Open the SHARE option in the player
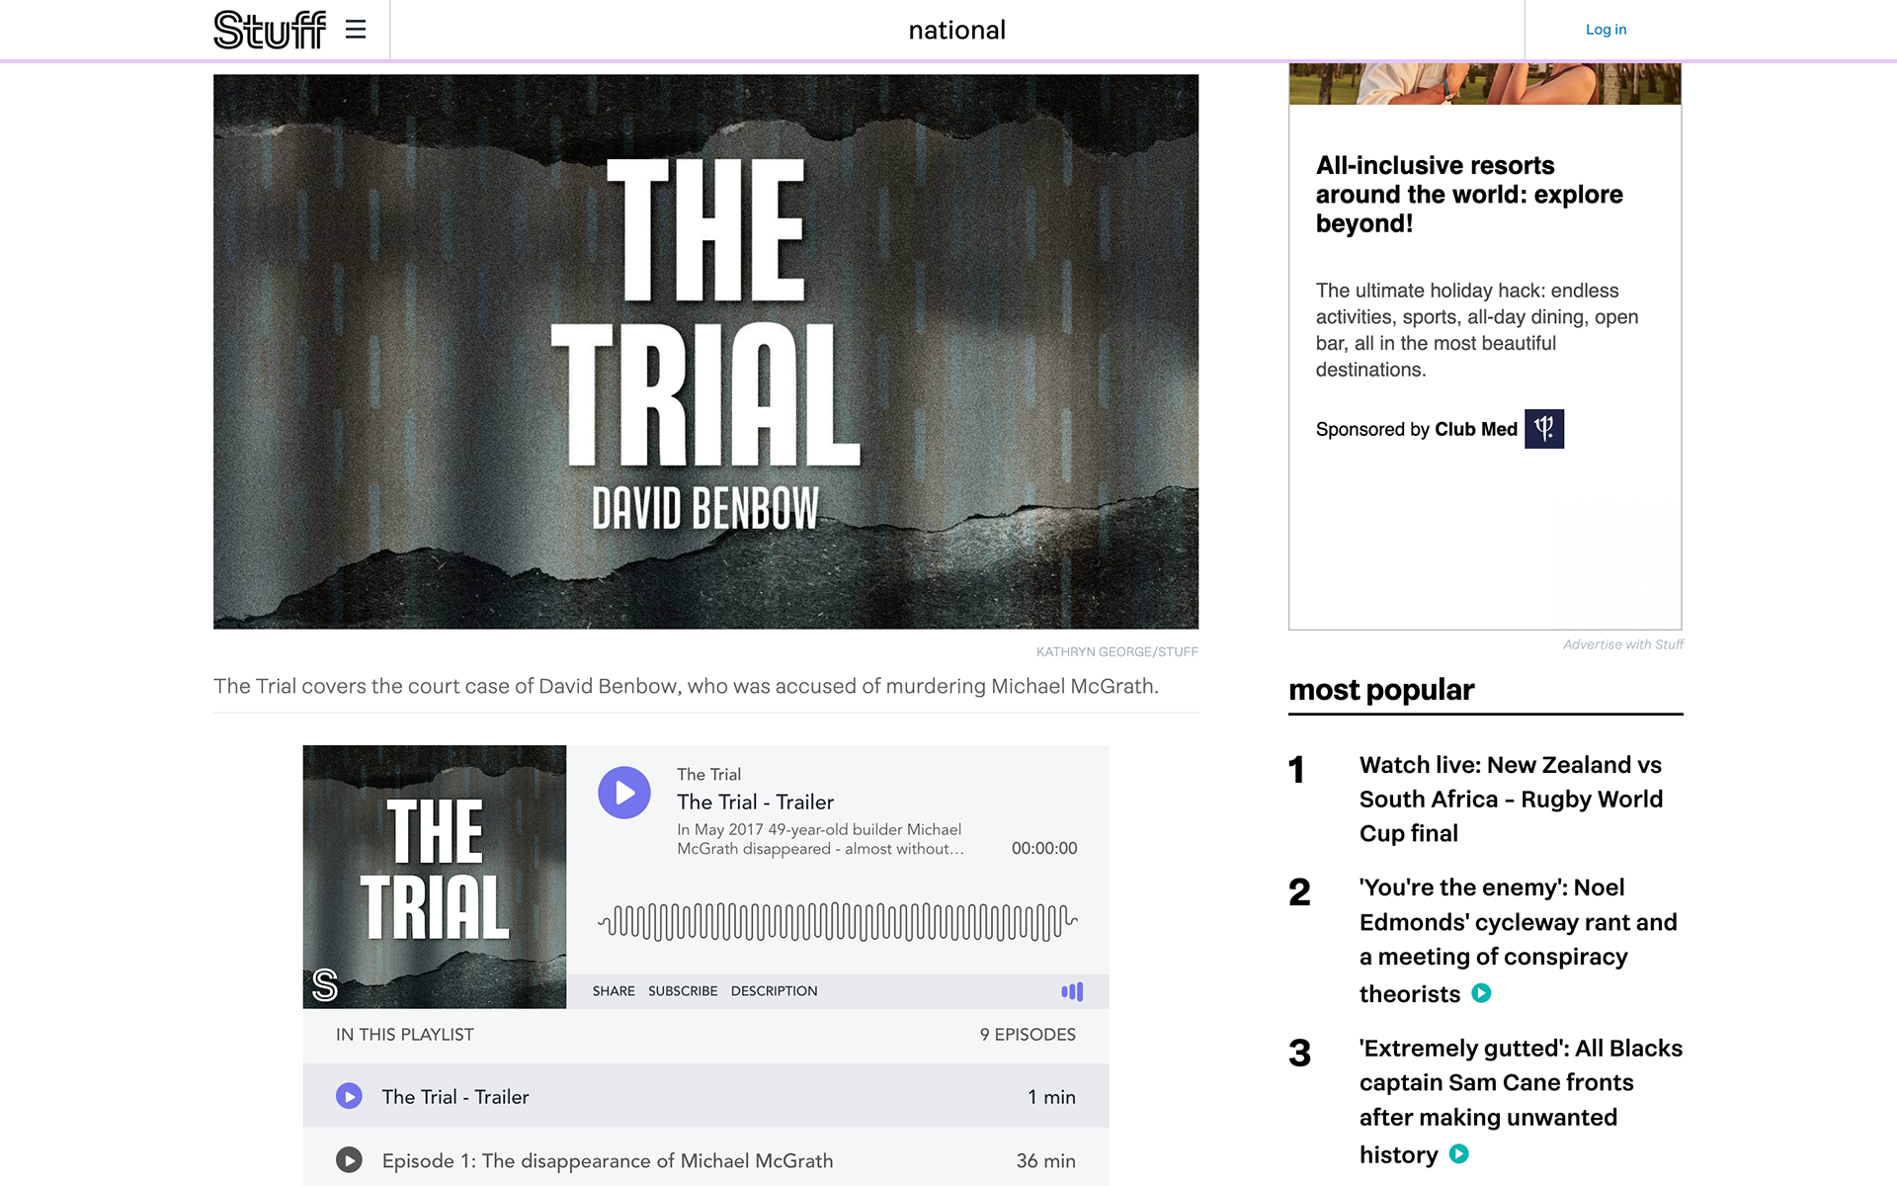Image resolution: width=1897 pixels, height=1186 pixels. [614, 991]
